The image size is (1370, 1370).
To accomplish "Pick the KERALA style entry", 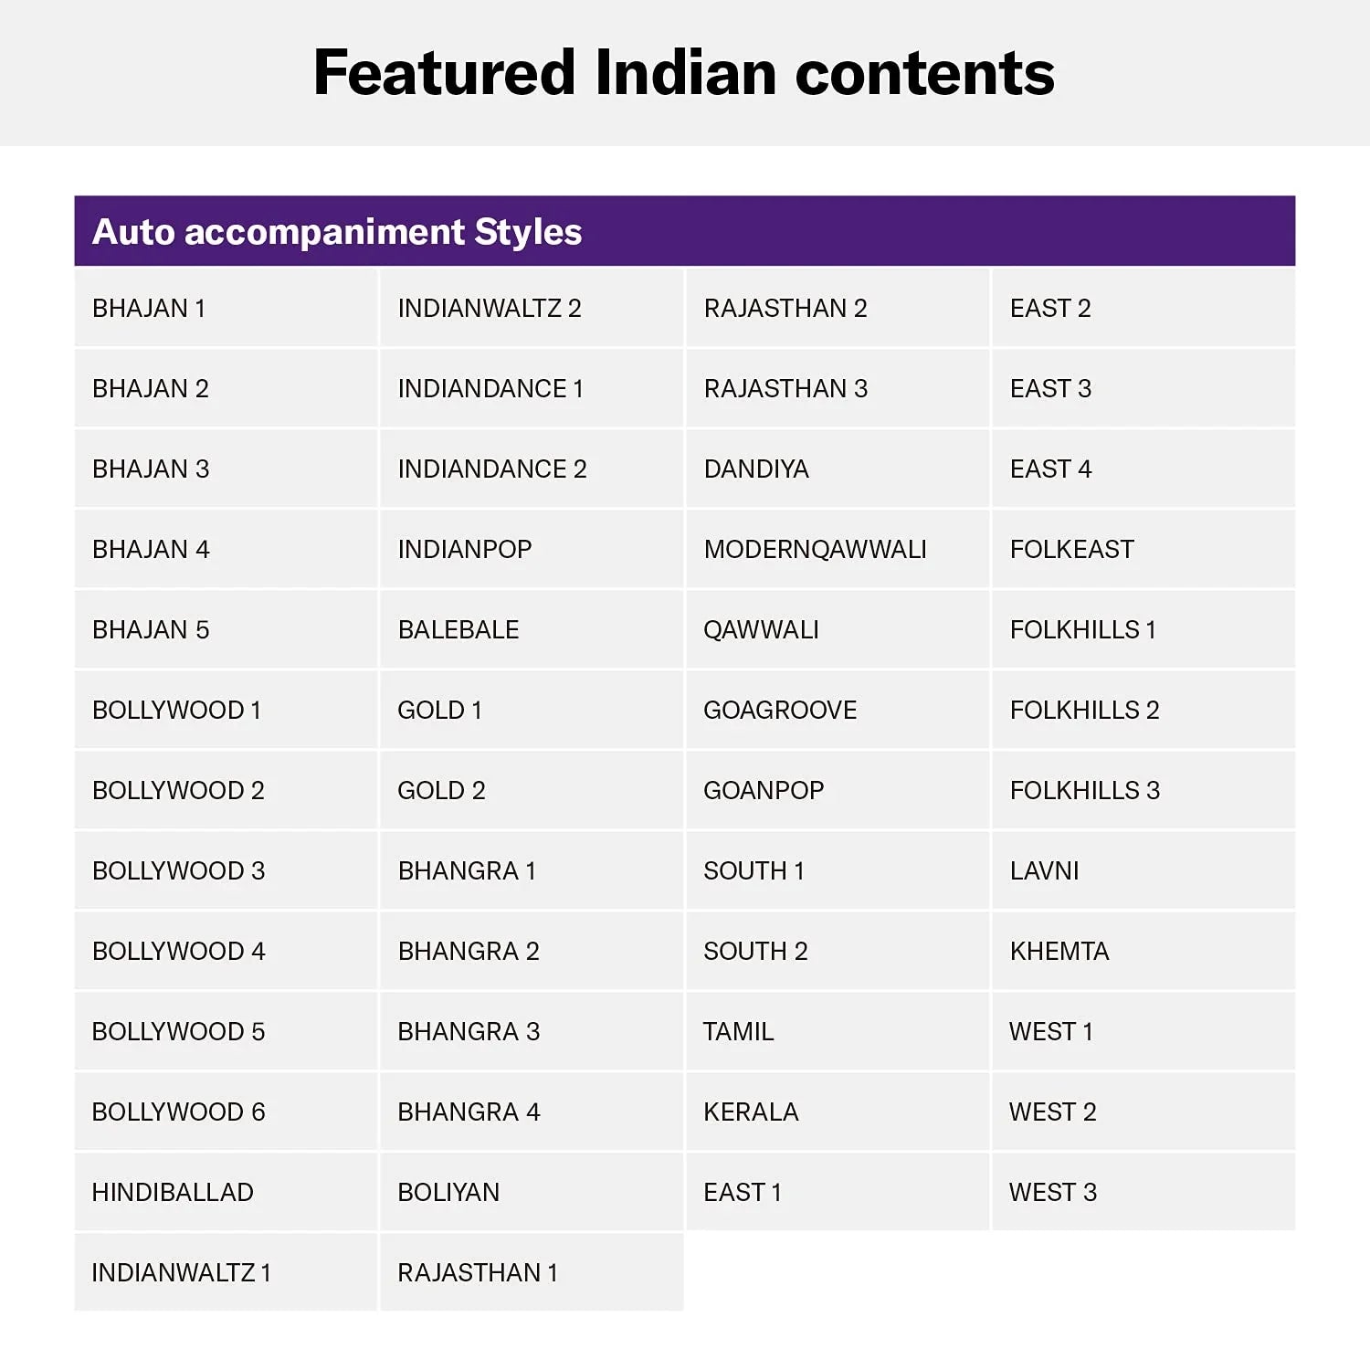I will pos(751,1112).
